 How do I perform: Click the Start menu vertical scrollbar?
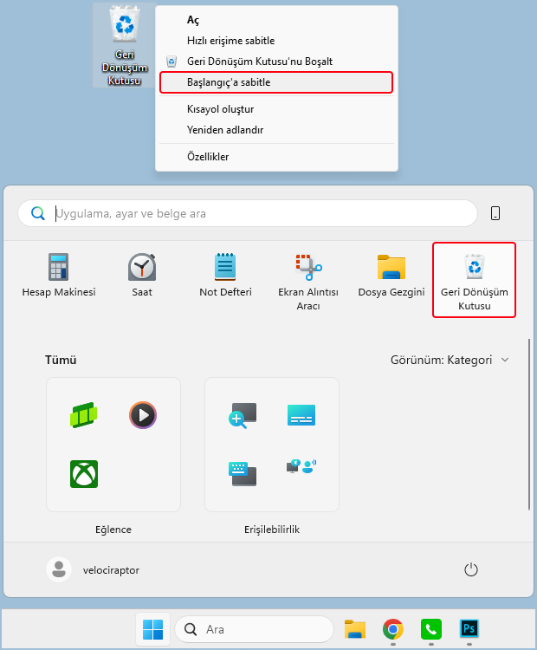(529, 425)
